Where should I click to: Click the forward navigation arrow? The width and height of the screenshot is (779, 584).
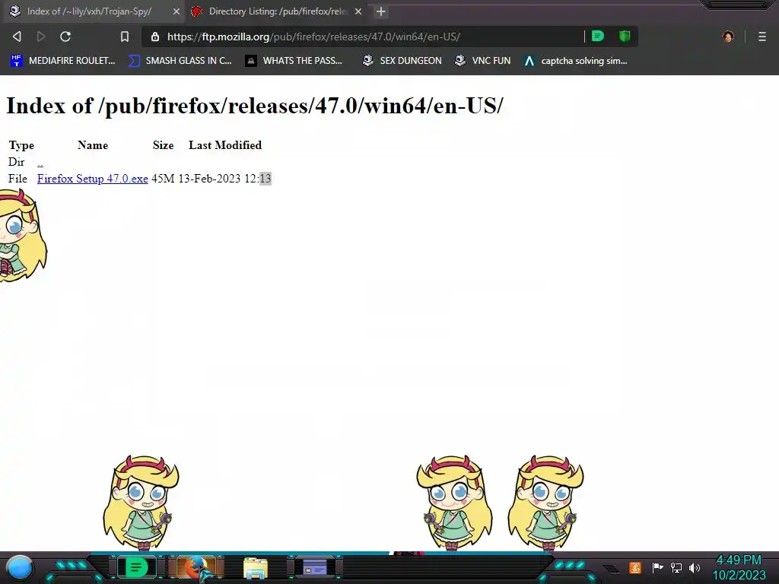pos(41,36)
